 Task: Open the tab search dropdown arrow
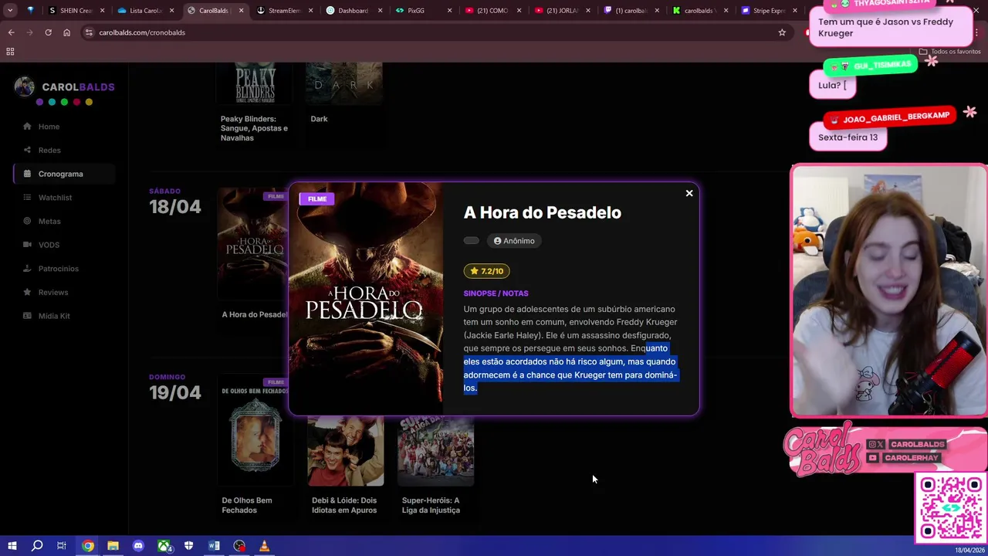click(10, 11)
